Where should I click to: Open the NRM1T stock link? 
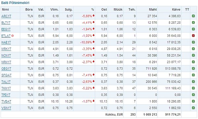[x=6, y=62]
